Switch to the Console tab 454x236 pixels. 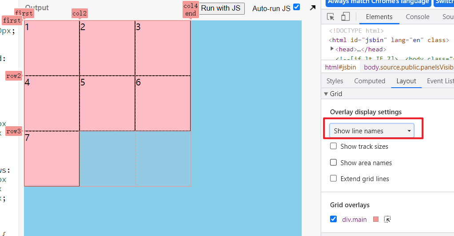click(418, 17)
